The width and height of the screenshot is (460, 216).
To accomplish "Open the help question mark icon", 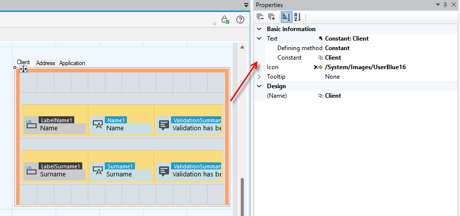I will pos(240,20).
